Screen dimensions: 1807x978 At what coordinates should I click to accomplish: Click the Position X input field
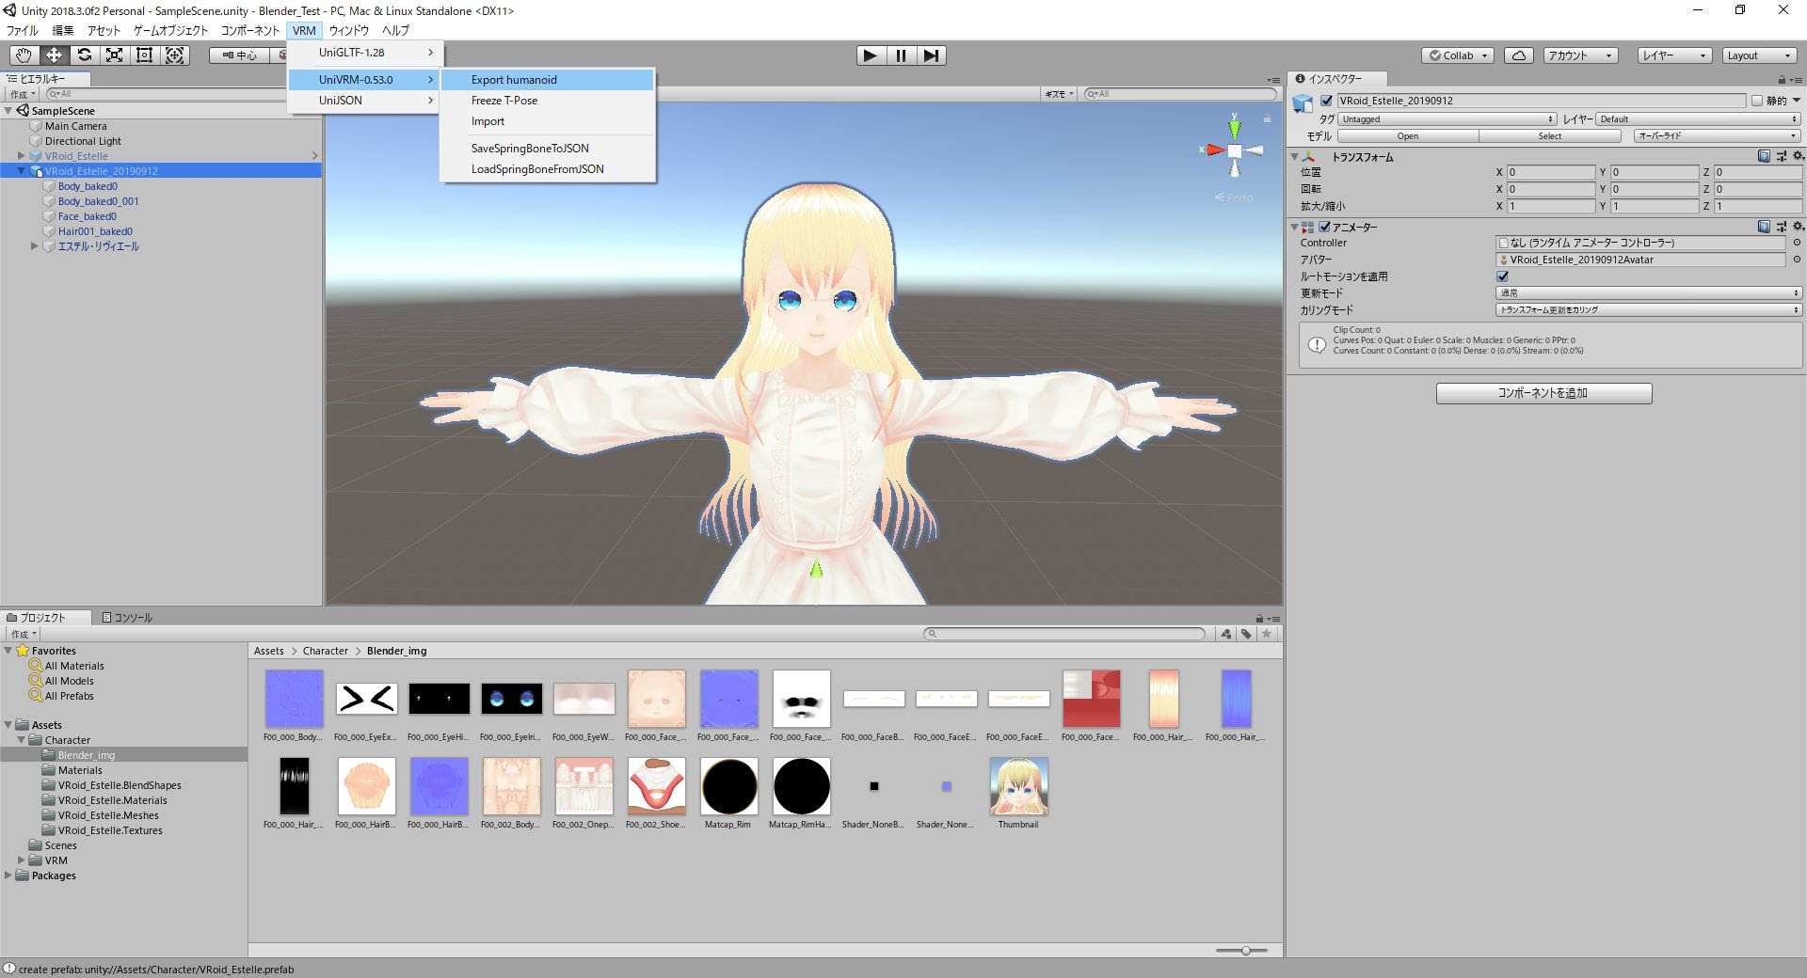point(1551,172)
